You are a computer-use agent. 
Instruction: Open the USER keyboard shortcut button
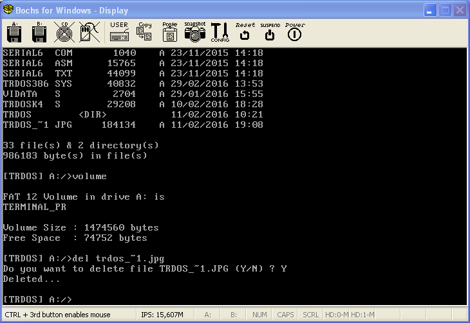tap(119, 31)
